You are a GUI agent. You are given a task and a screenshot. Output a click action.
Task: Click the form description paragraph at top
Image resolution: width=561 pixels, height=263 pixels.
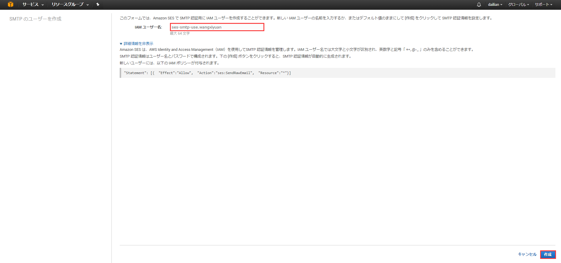click(x=306, y=18)
